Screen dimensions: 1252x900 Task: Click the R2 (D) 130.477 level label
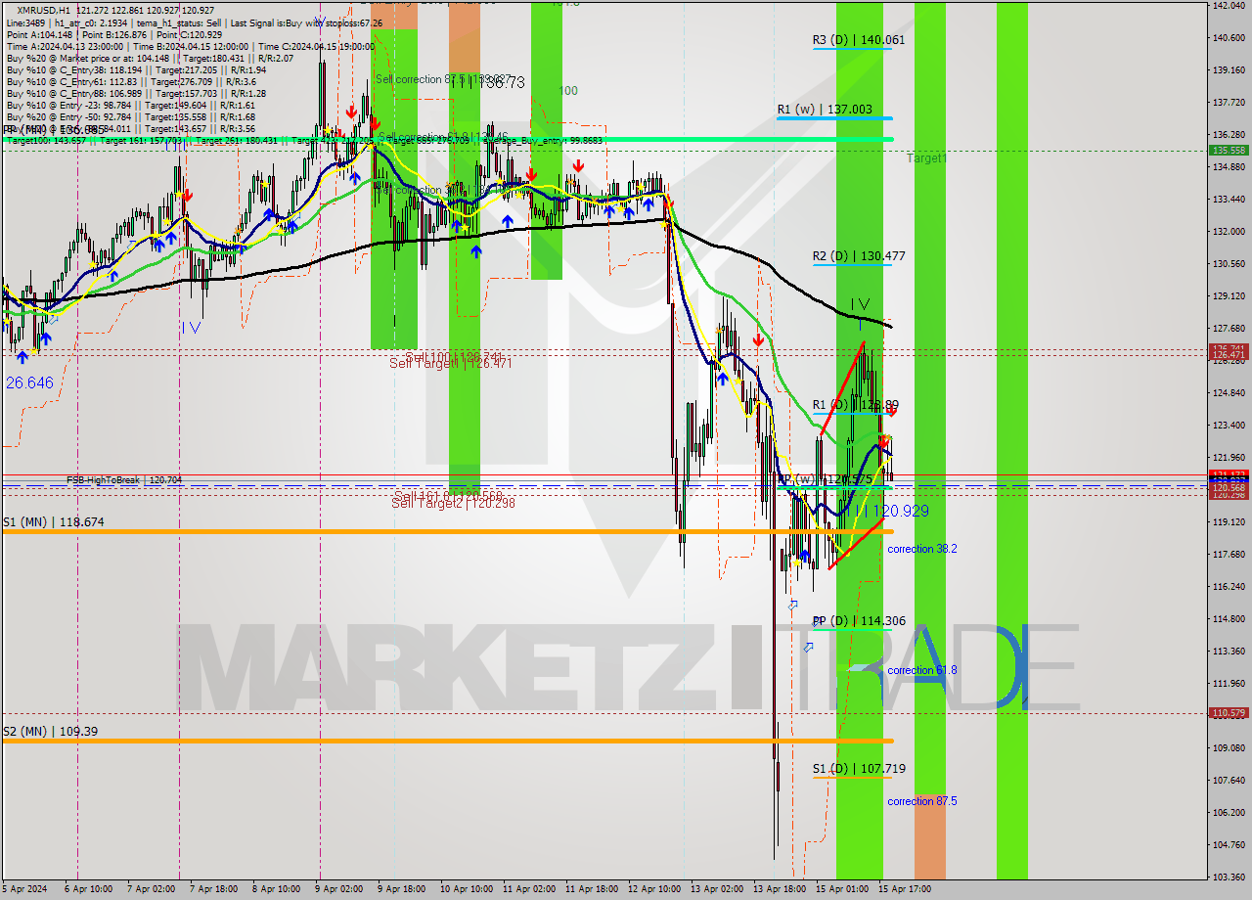tap(858, 256)
